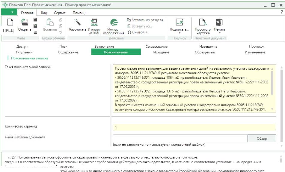Go to the Заключение section tab
This screenshot has width=285, height=172.
tap(104, 47)
